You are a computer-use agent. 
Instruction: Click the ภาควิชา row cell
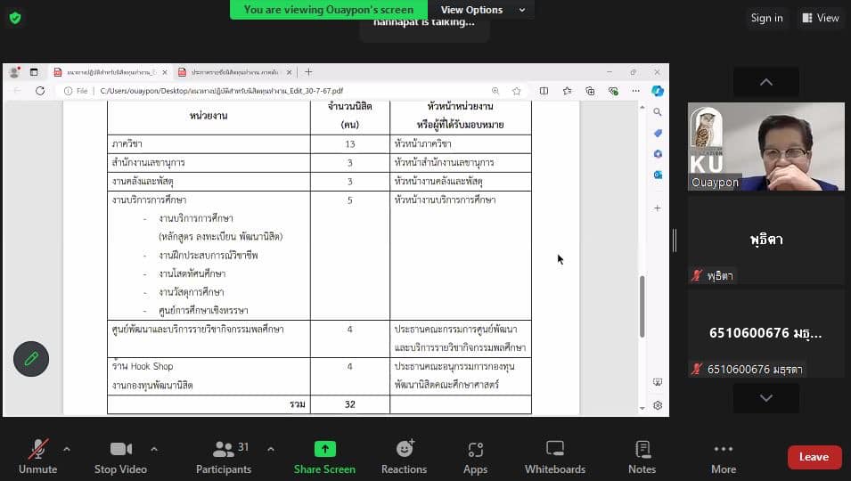click(209, 143)
